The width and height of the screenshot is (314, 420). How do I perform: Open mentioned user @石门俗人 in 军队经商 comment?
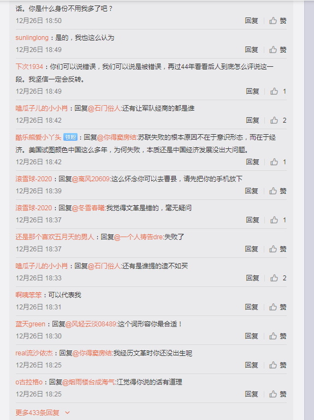[104, 108]
